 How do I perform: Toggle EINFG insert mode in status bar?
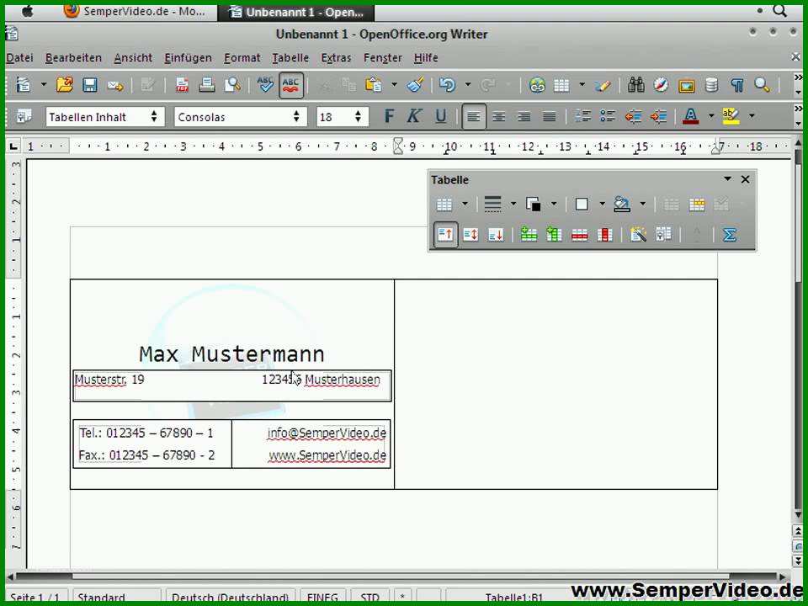coord(322,598)
